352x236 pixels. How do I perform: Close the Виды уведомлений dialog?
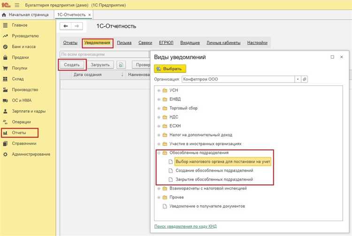tap(342, 57)
